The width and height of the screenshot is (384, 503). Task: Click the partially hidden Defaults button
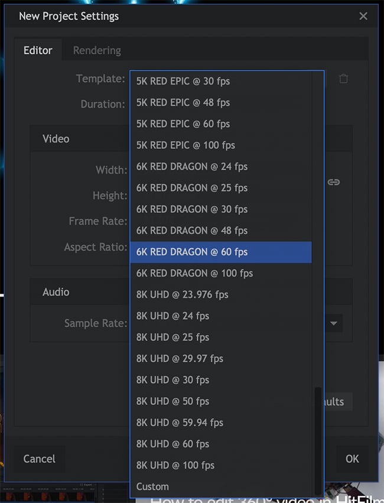pos(338,401)
